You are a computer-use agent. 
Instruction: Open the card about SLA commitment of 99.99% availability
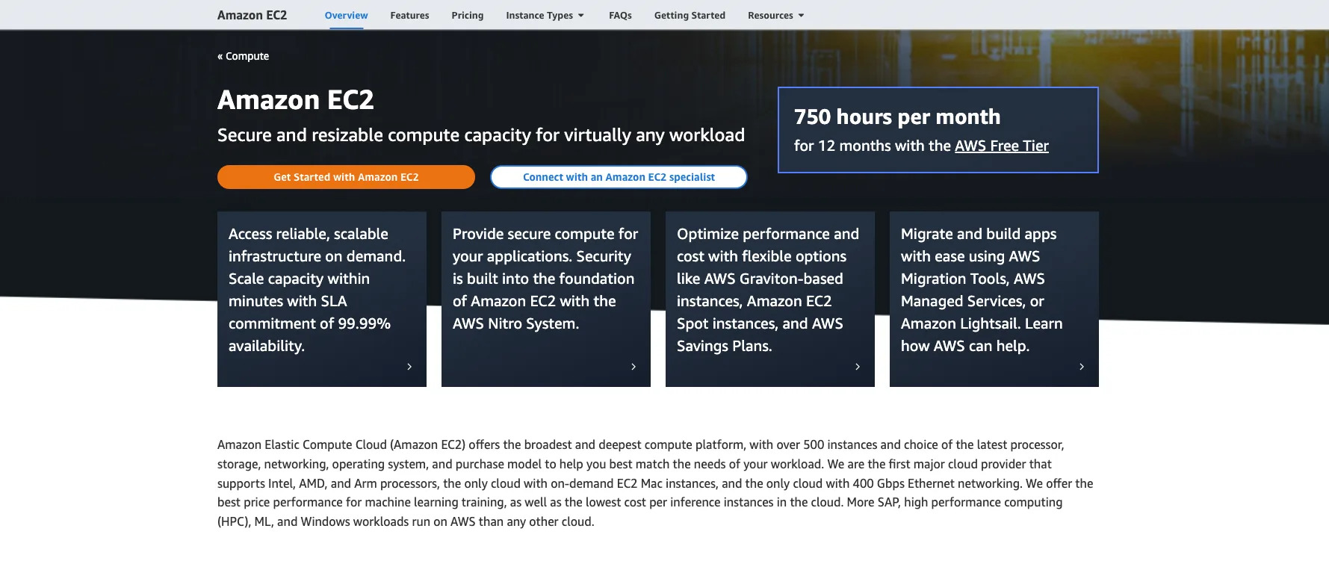click(322, 299)
